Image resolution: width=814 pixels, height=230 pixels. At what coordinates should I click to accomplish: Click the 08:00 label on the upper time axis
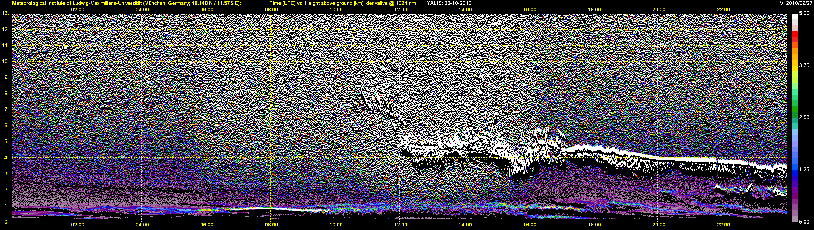click(x=271, y=10)
